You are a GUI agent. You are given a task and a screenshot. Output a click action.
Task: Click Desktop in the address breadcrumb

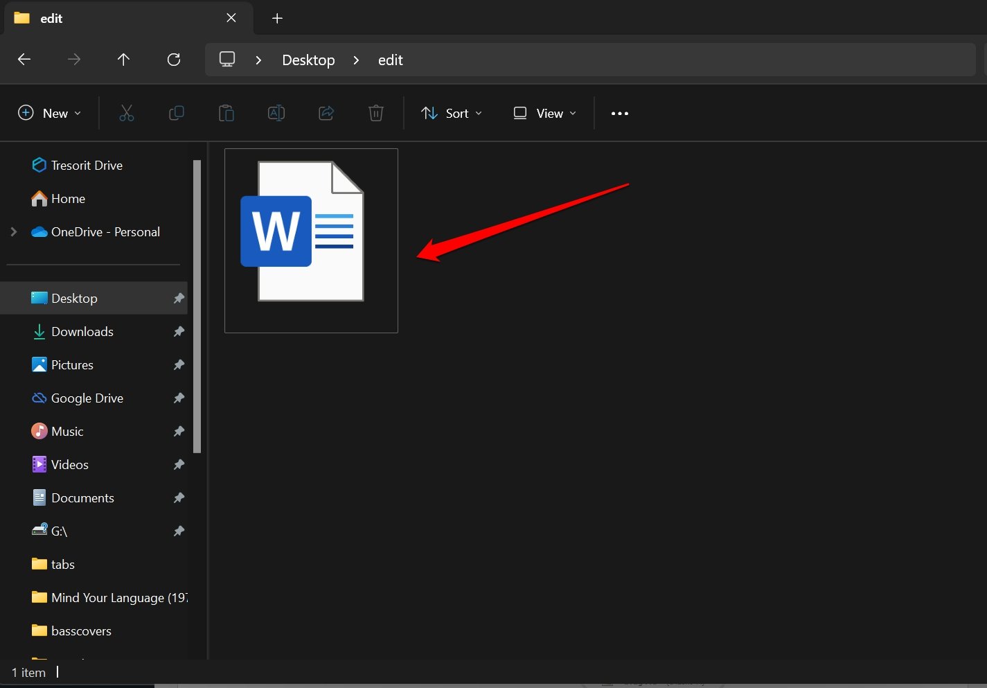coord(308,60)
